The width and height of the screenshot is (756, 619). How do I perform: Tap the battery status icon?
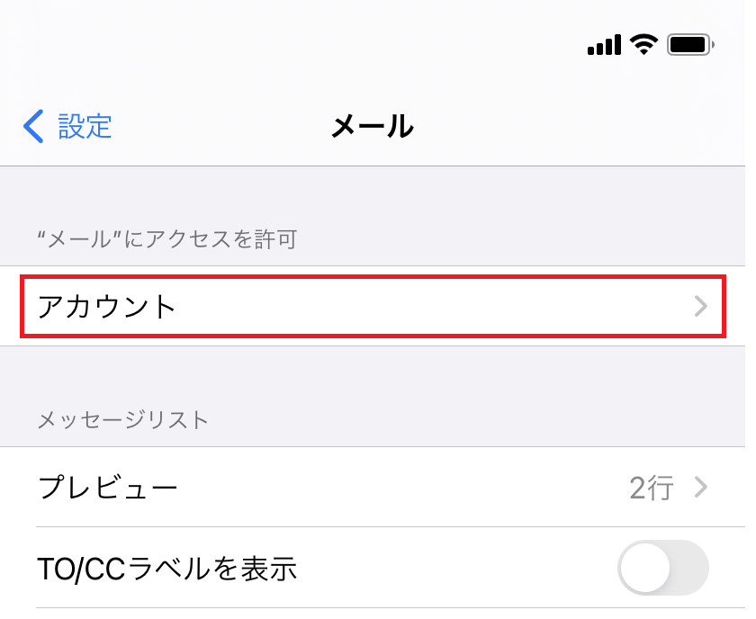pos(690,45)
